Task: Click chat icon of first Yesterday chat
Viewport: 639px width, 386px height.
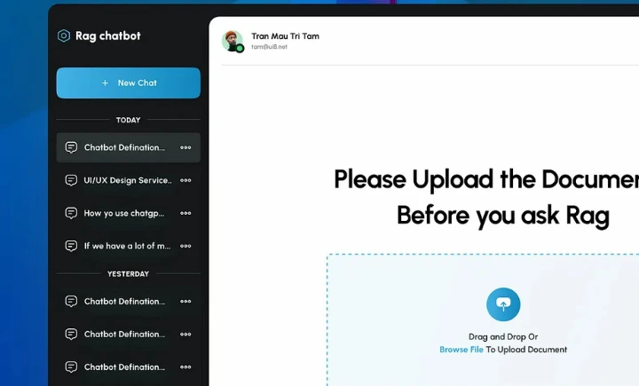Action: [x=71, y=302]
